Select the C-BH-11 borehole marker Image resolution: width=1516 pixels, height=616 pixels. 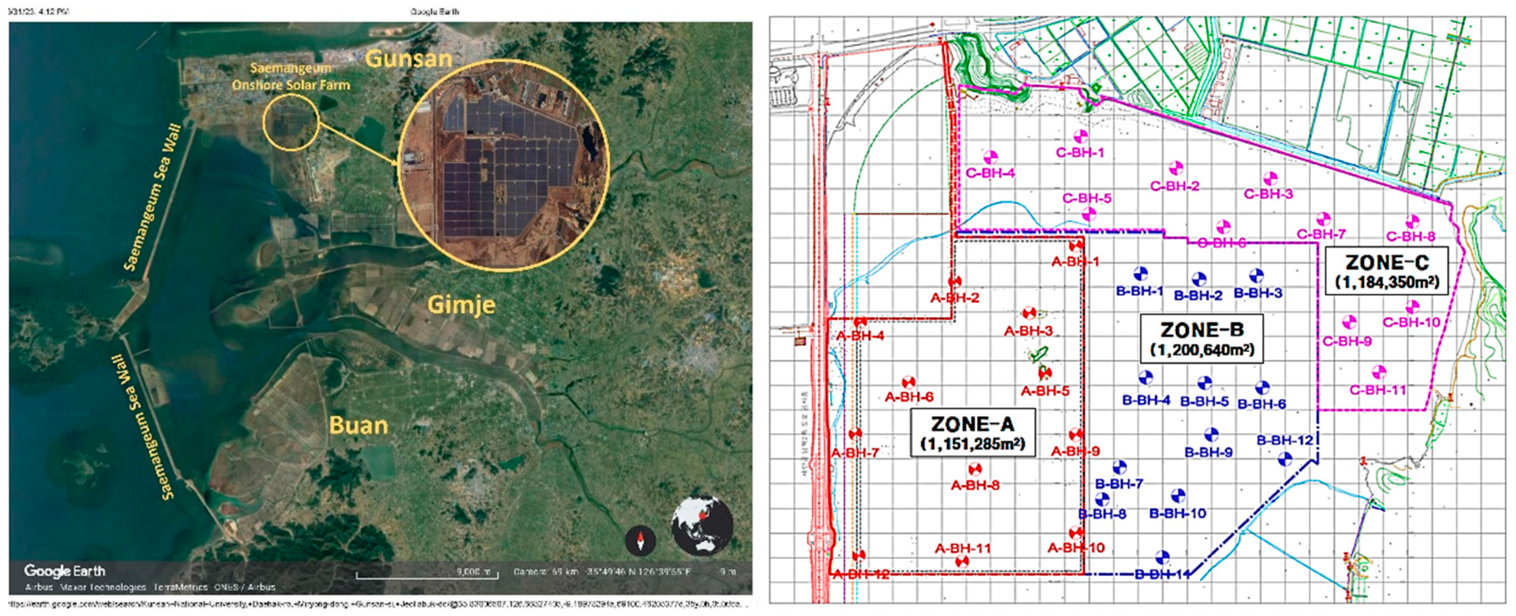coord(1379,373)
